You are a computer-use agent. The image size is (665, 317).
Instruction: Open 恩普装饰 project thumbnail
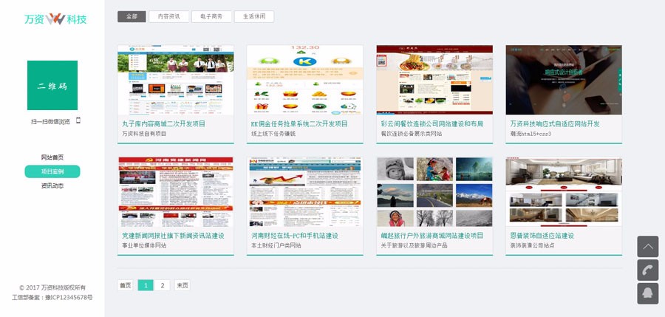point(564,192)
